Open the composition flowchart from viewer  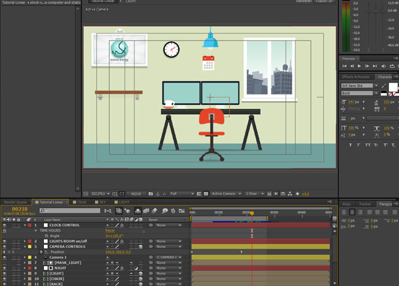click(290, 194)
